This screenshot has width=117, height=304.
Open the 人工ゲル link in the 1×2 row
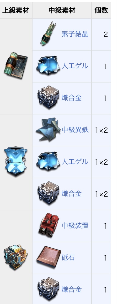point(75,162)
